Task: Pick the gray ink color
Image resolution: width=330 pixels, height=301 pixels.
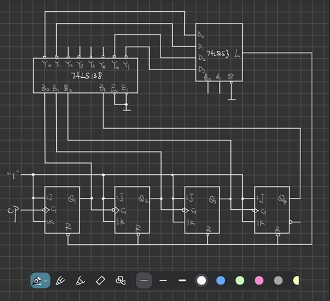Action: pyautogui.click(x=278, y=281)
